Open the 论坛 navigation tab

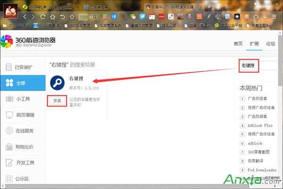[x=270, y=43]
